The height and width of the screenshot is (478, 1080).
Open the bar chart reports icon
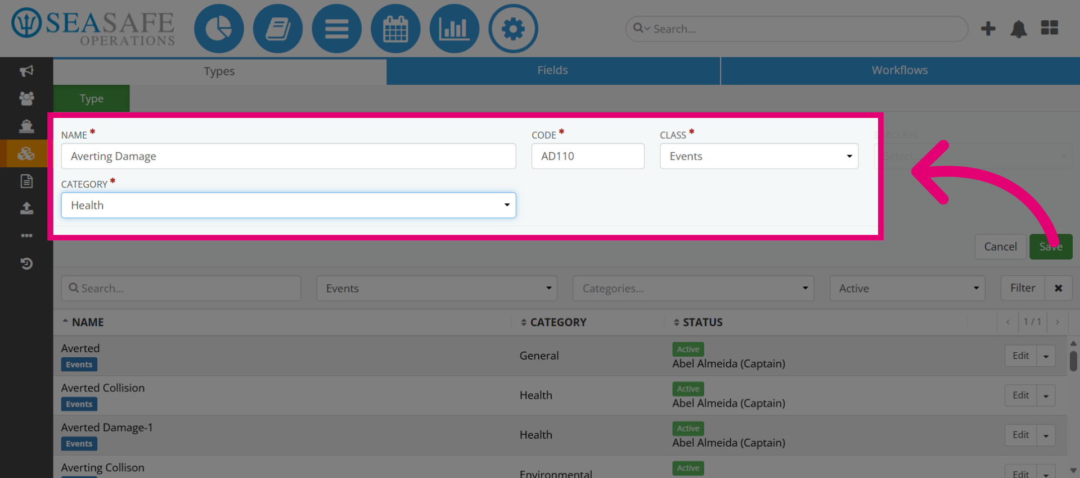tap(454, 29)
